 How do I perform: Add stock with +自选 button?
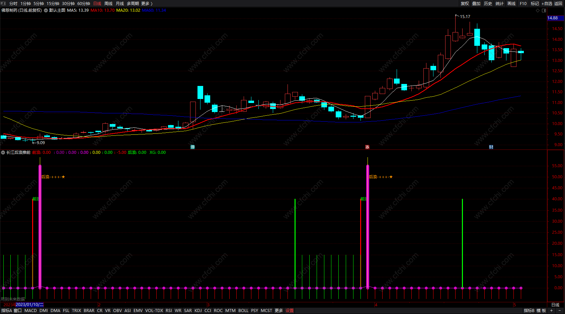point(547,3)
